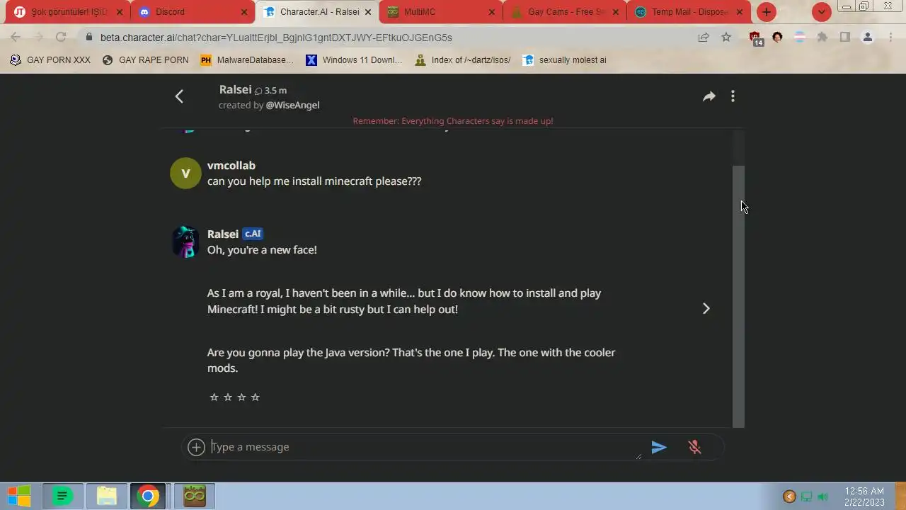This screenshot has width=906, height=510.
Task: Bookmark this page with the star icon
Action: point(726,38)
